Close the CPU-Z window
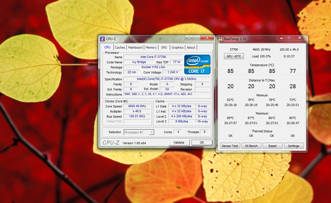The image size is (331, 203). coord(207,38)
